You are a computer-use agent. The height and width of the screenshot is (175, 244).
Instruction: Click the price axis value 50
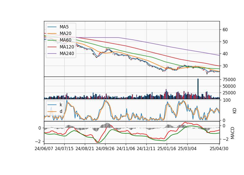(225, 42)
